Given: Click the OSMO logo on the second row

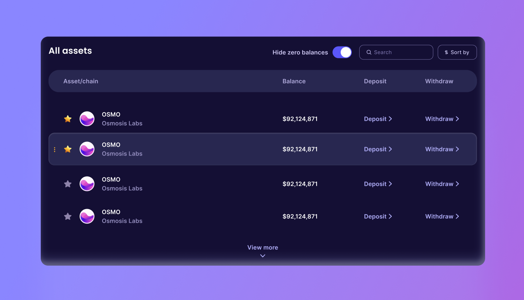Looking at the screenshot, I should coord(87,149).
